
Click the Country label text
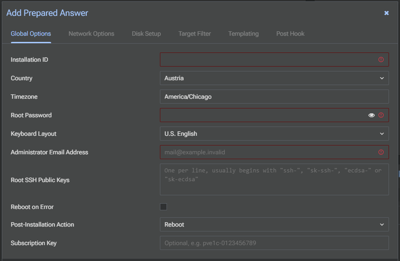22,78
